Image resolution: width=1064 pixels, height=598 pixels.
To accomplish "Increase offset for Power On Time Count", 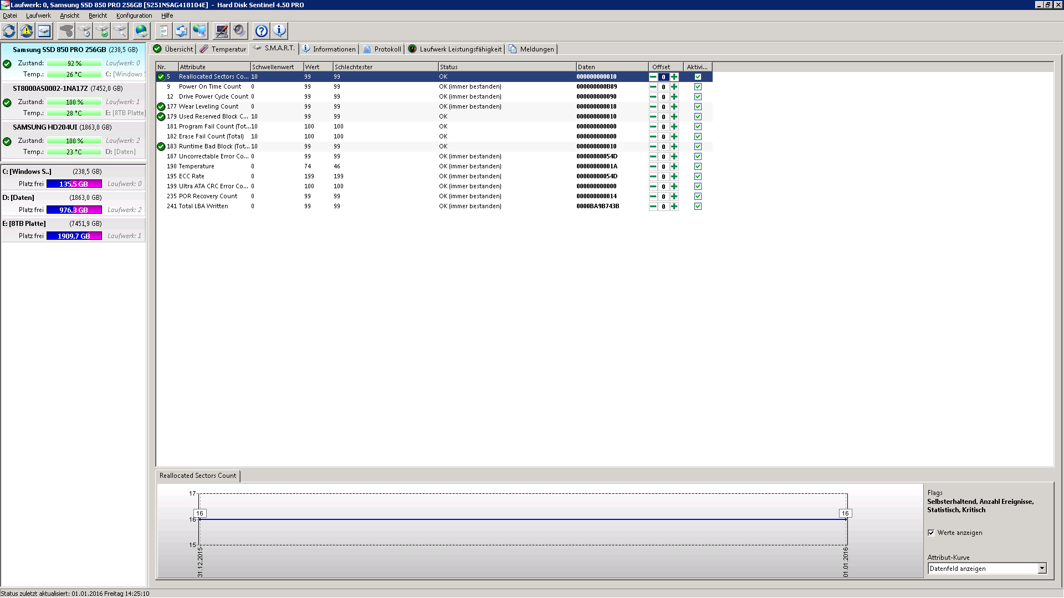I will (x=674, y=87).
